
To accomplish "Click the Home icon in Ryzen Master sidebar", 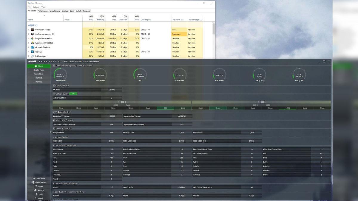I will click(36, 66).
